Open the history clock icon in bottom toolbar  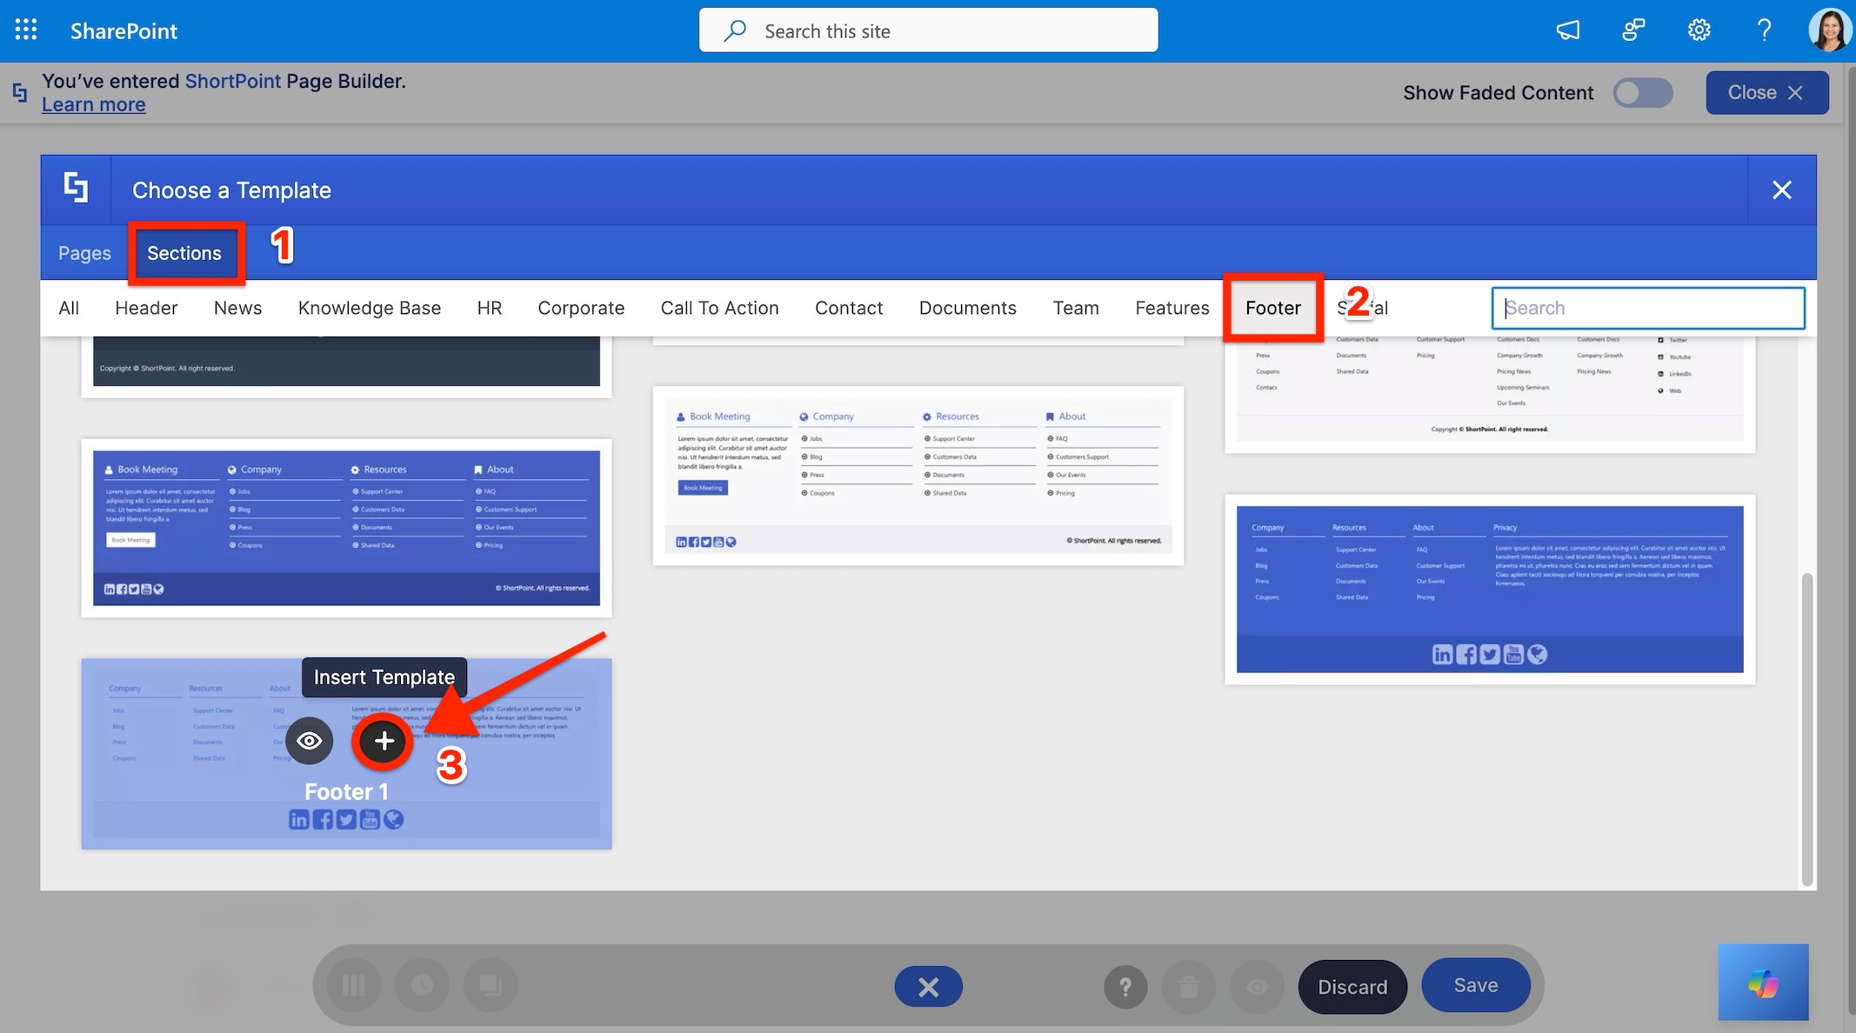click(422, 985)
